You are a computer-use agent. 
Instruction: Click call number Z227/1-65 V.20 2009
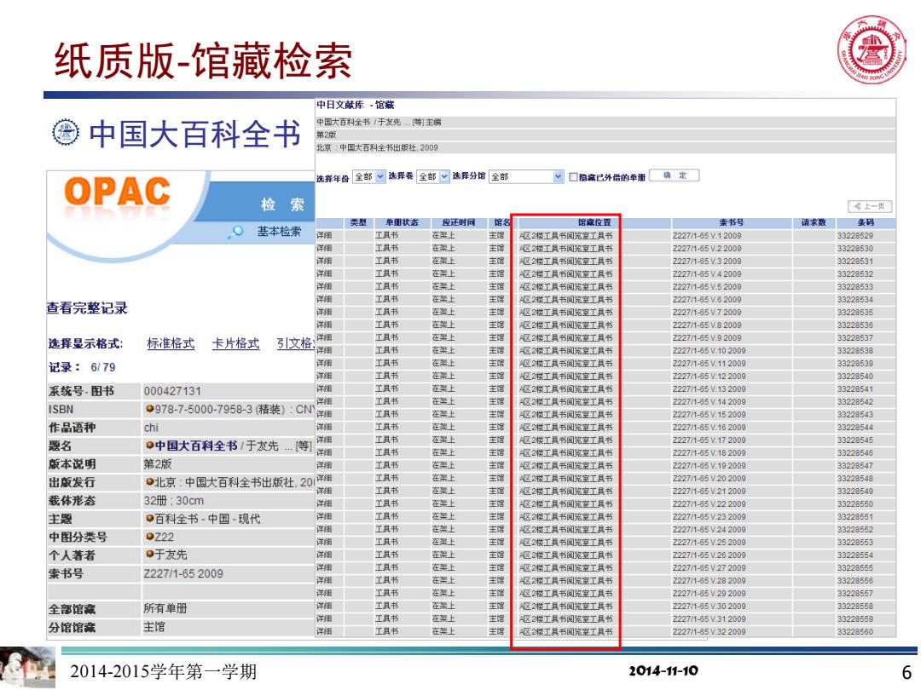point(710,478)
